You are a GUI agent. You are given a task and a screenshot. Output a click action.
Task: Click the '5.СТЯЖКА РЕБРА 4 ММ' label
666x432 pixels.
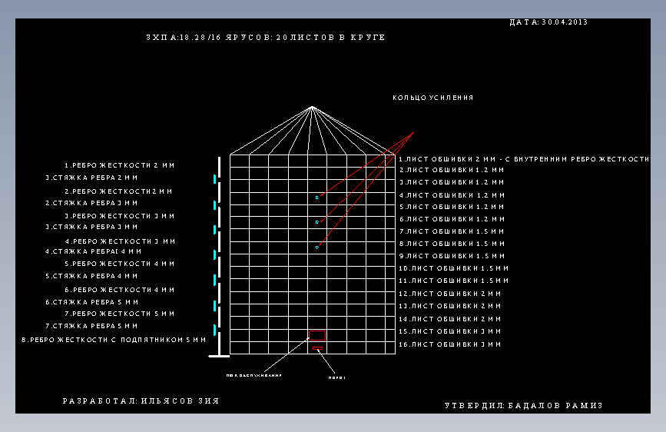91,277
